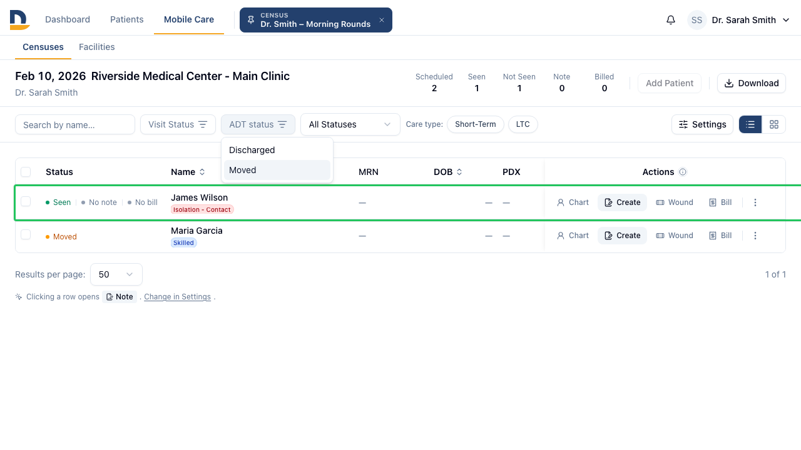Focus the Search by name field
Viewport: 801px width, 450px height.
pos(75,124)
